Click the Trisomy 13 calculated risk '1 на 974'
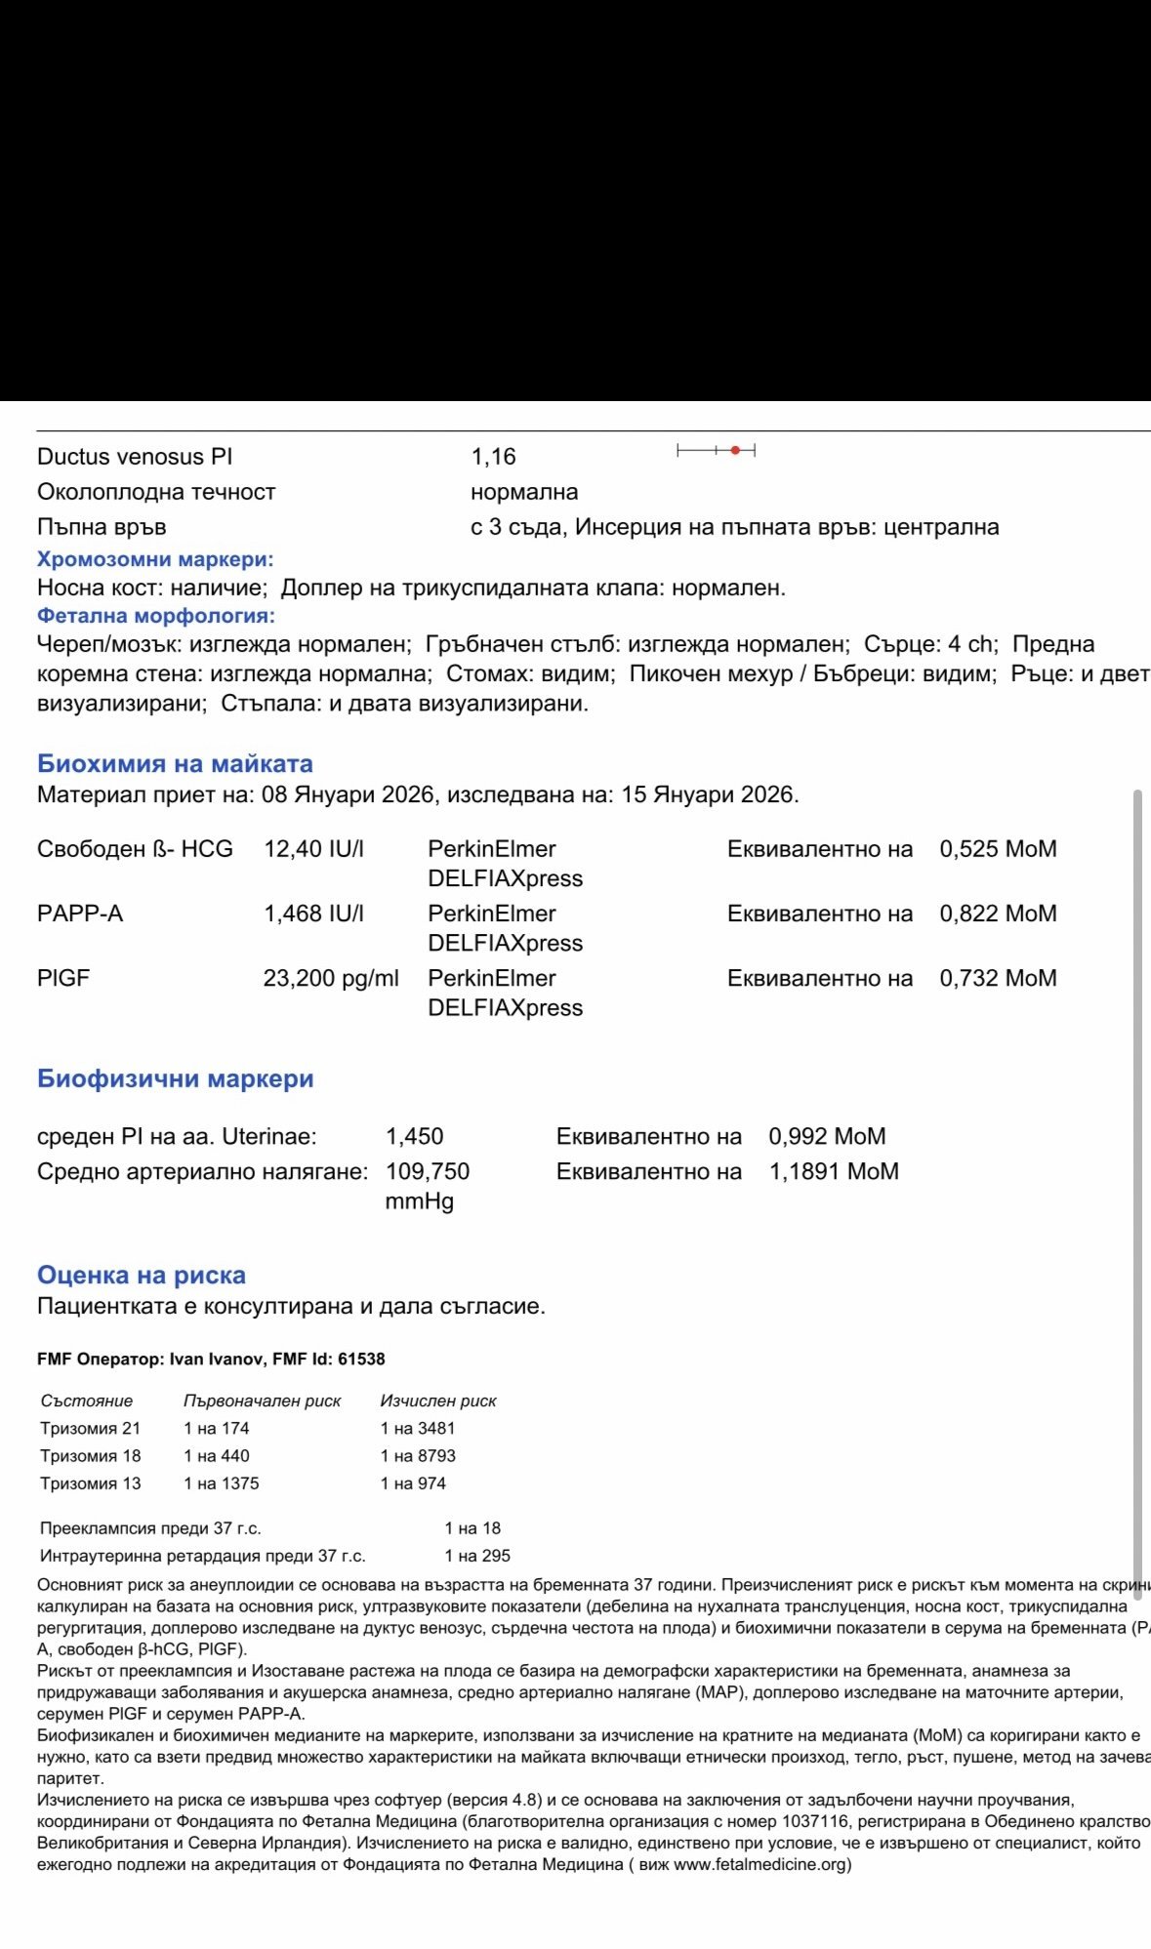Viewport: 1151px width, 1949px height. coord(413,1483)
